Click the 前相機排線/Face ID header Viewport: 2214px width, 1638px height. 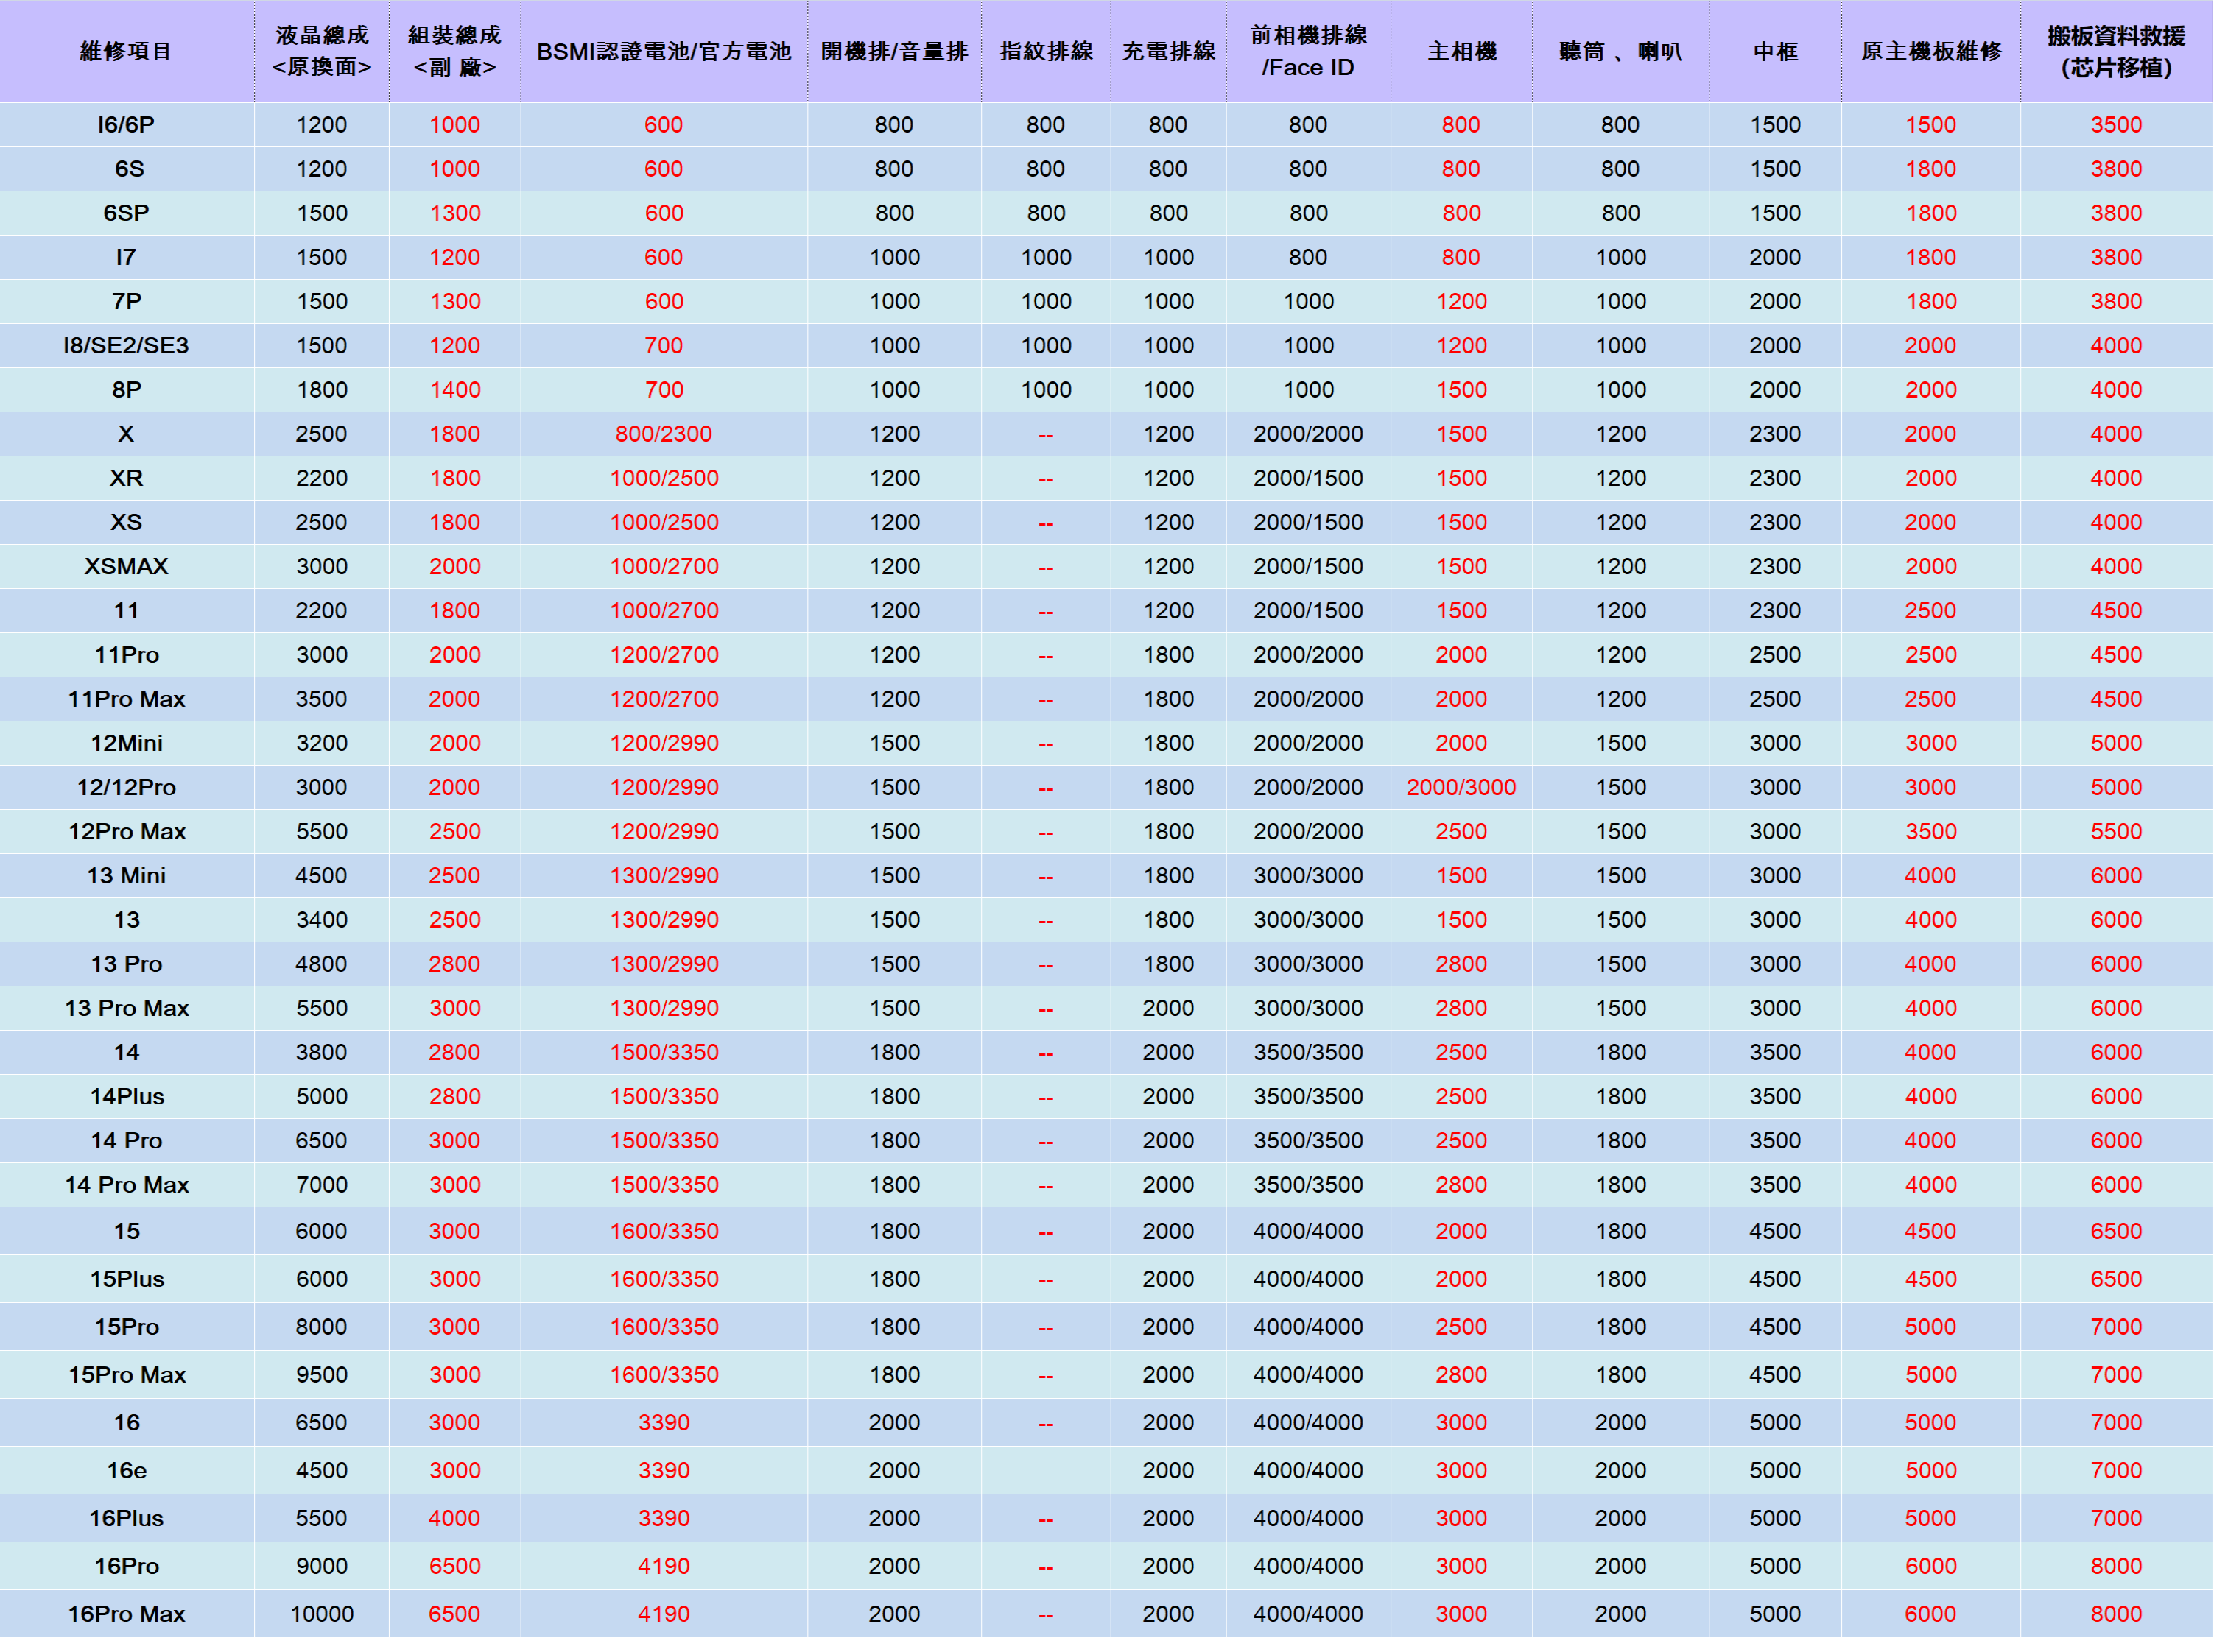pos(1307,52)
